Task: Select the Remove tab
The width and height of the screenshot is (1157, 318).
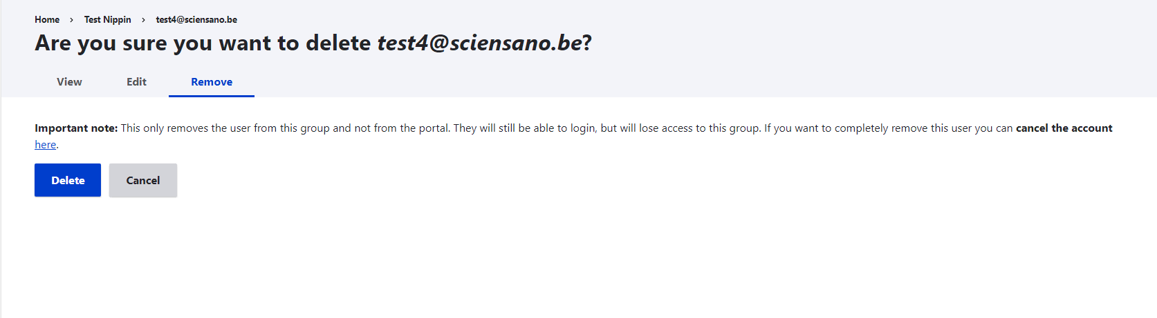Action: (212, 81)
